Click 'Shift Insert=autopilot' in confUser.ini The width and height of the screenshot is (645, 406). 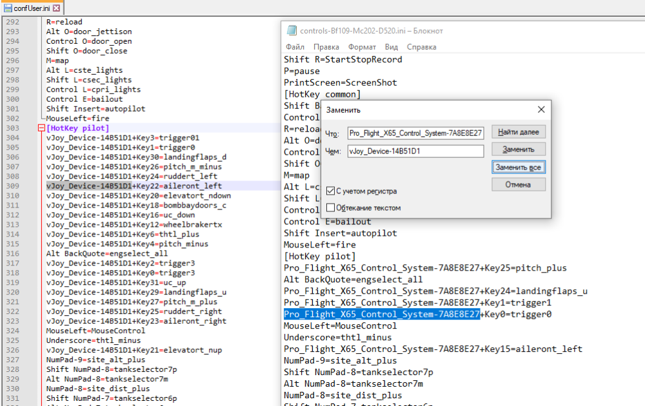pyautogui.click(x=95, y=109)
